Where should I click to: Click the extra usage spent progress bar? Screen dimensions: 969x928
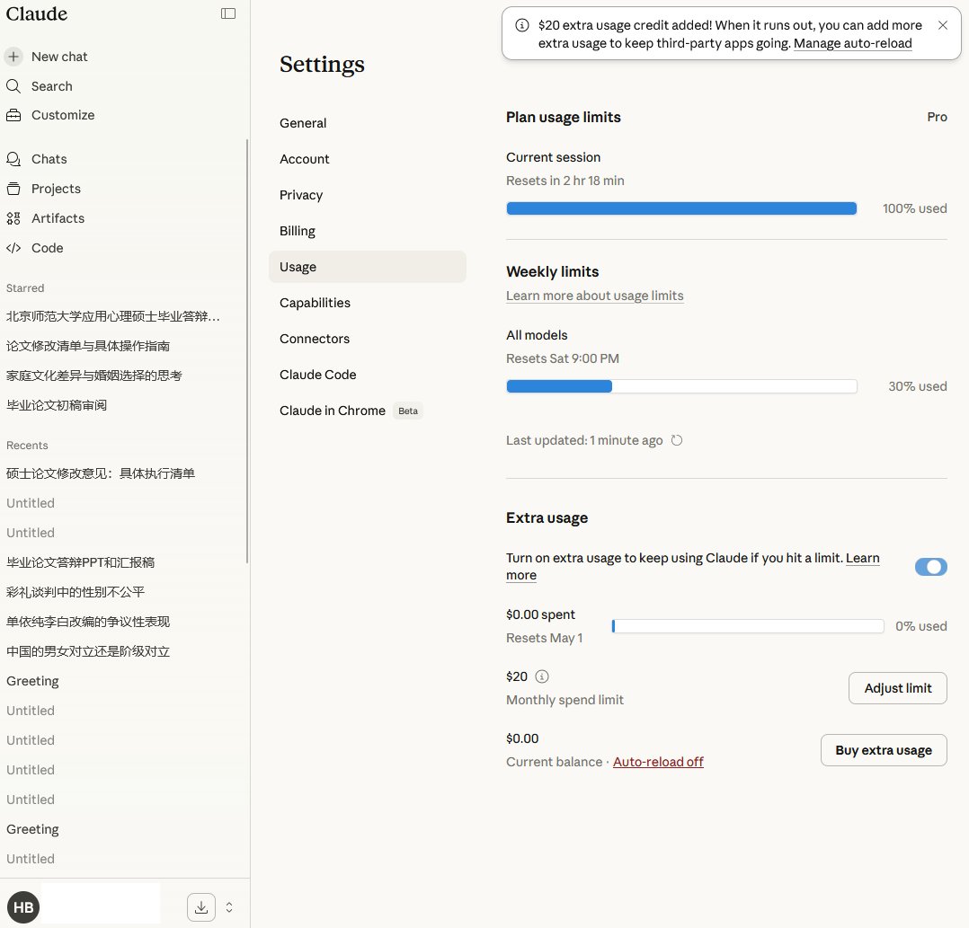point(748,626)
